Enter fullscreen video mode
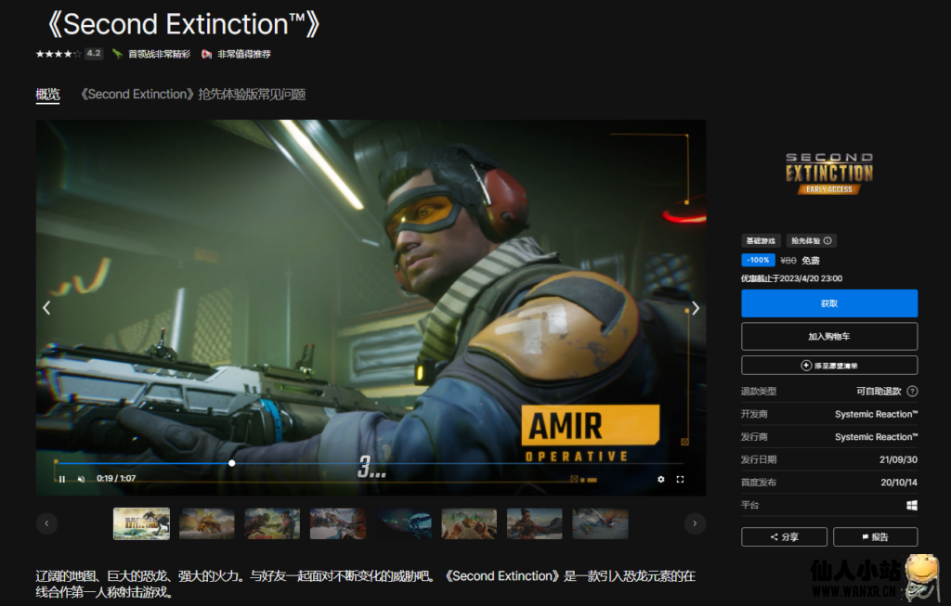Viewport: 951px width, 606px height. click(680, 480)
